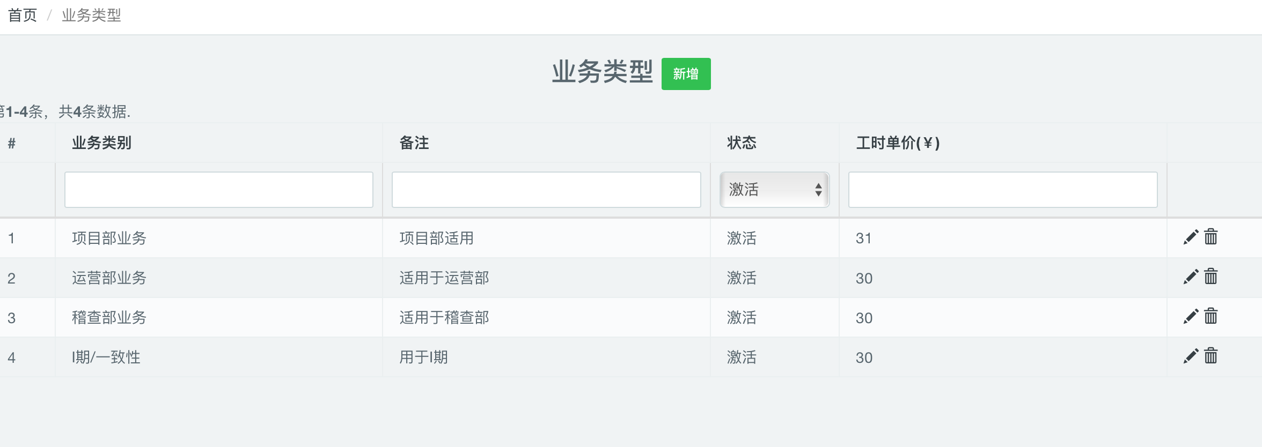
Task: Select the 共4条数据 summary text
Action: click(94, 111)
